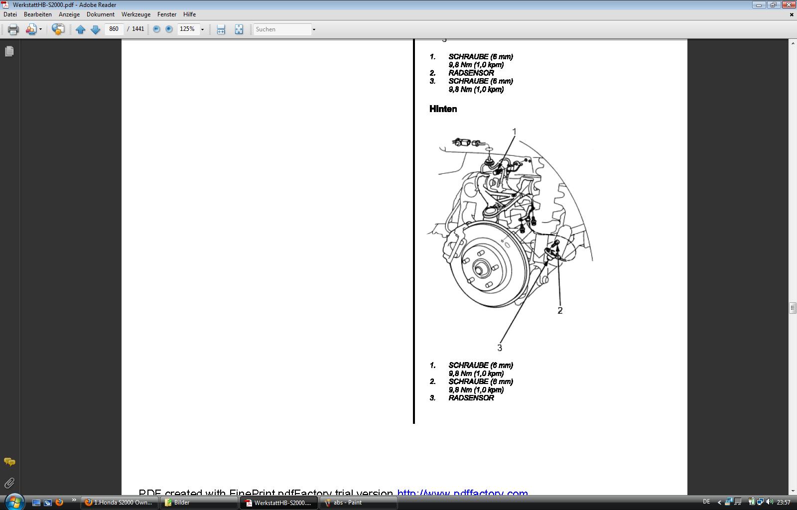Go to previous page with up arrow
797x510 pixels.
pos(80,29)
